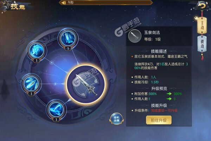Click the level badge under dragon skill
211x141 pixels.
[x=37, y=61]
